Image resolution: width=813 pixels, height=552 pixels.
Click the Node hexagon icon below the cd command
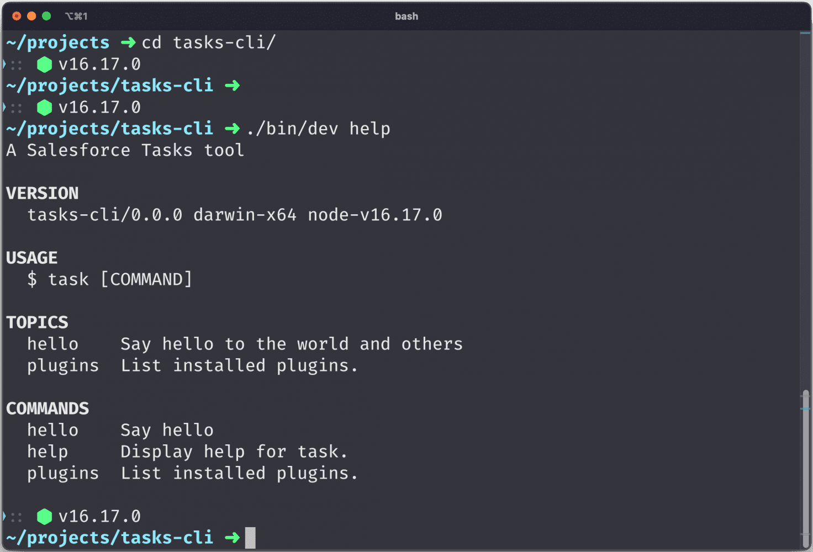click(x=44, y=65)
